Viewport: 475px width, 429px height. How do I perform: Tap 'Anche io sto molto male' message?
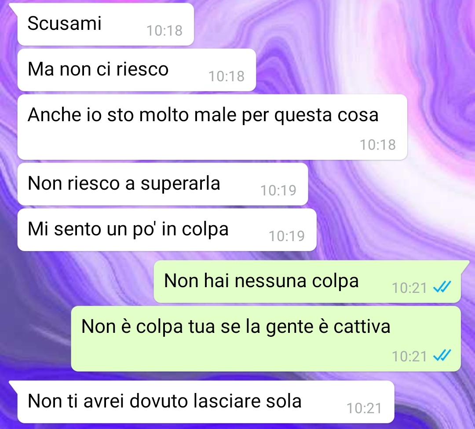coord(212,127)
